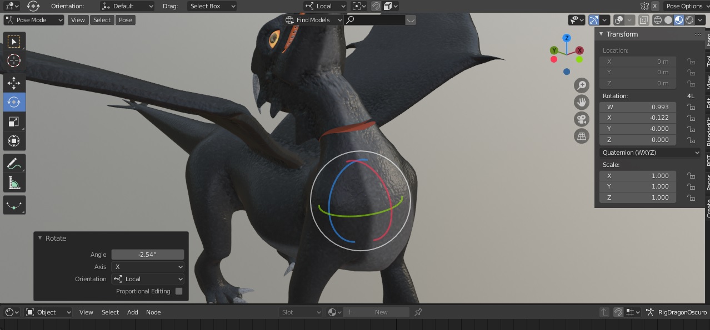Activate the Cursor tool

tap(14, 60)
